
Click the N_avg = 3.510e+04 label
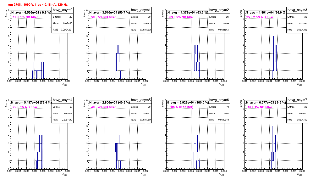click(109, 12)
